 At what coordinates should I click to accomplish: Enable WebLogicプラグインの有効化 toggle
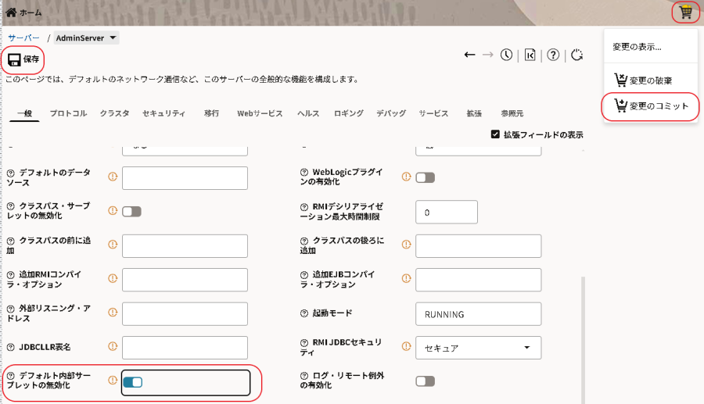425,177
